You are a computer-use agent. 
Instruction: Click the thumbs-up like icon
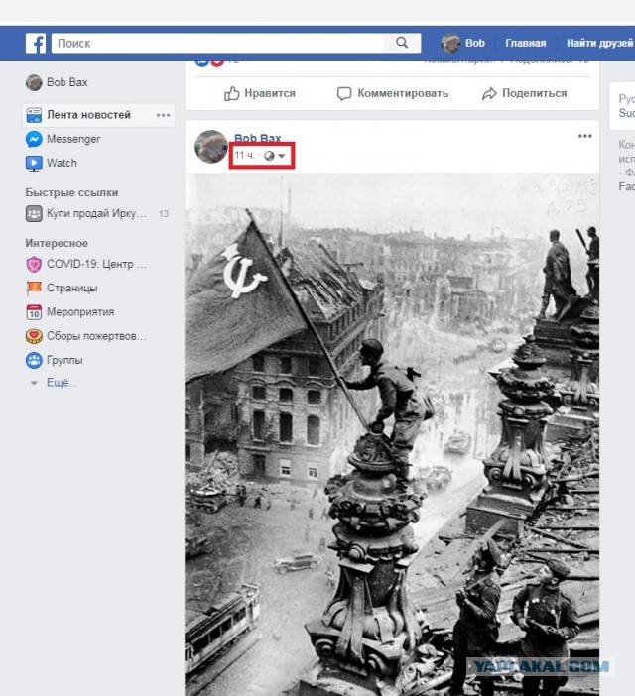pos(232,93)
